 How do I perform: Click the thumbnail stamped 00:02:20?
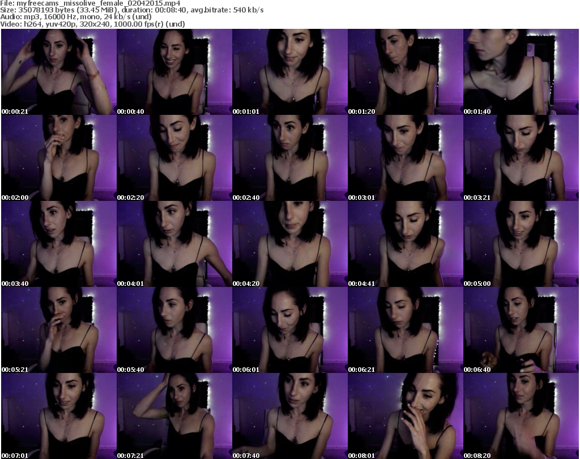[174, 158]
